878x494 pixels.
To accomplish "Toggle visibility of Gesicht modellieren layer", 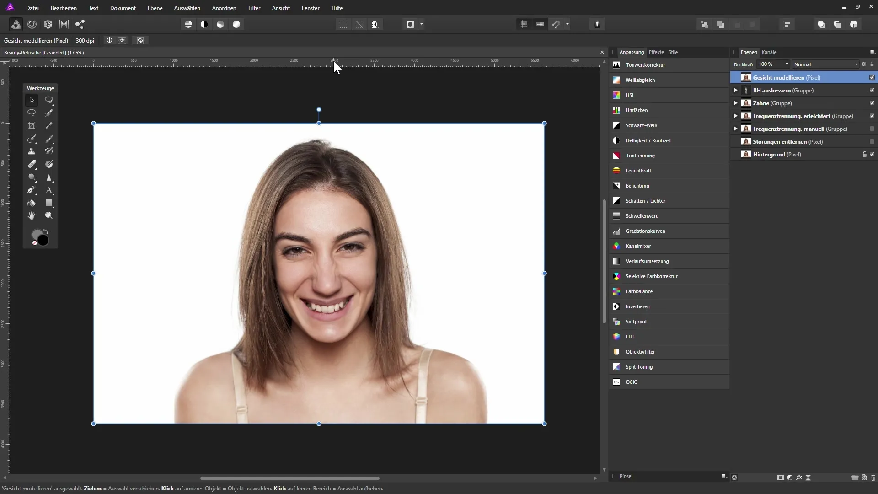I will tap(872, 78).
